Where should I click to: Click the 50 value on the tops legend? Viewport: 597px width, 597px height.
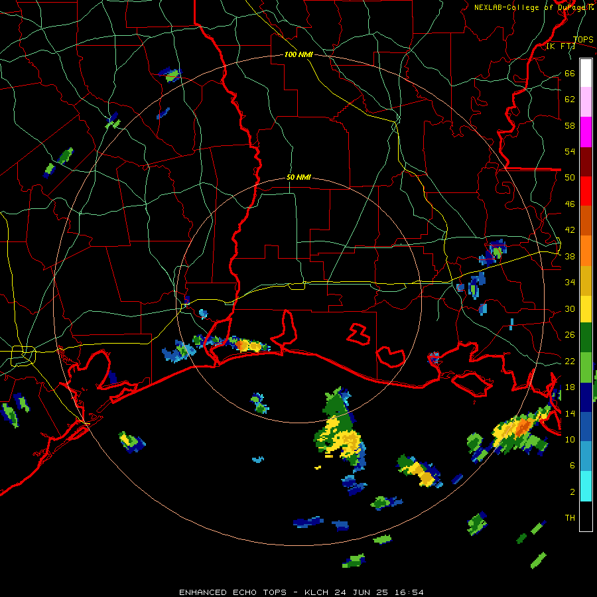[570, 178]
